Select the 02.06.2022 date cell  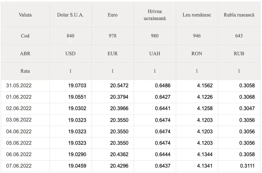pos(19,109)
